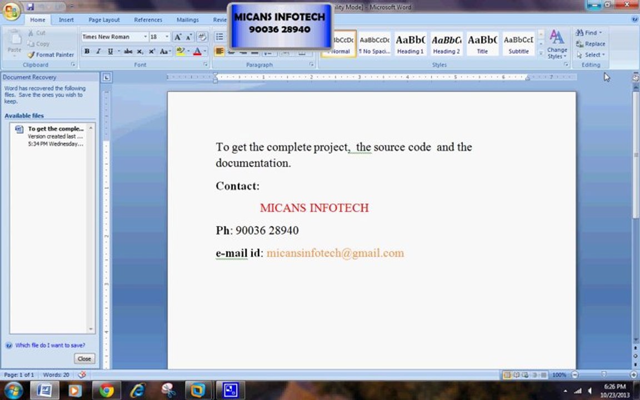Open the Office button menu
The image size is (640, 400).
12,11
